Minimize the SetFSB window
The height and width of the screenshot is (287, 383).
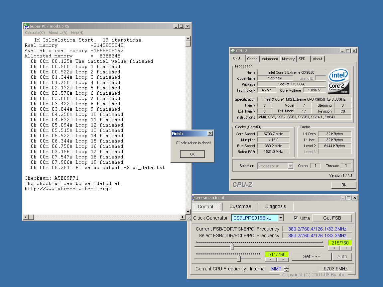pos(343,198)
